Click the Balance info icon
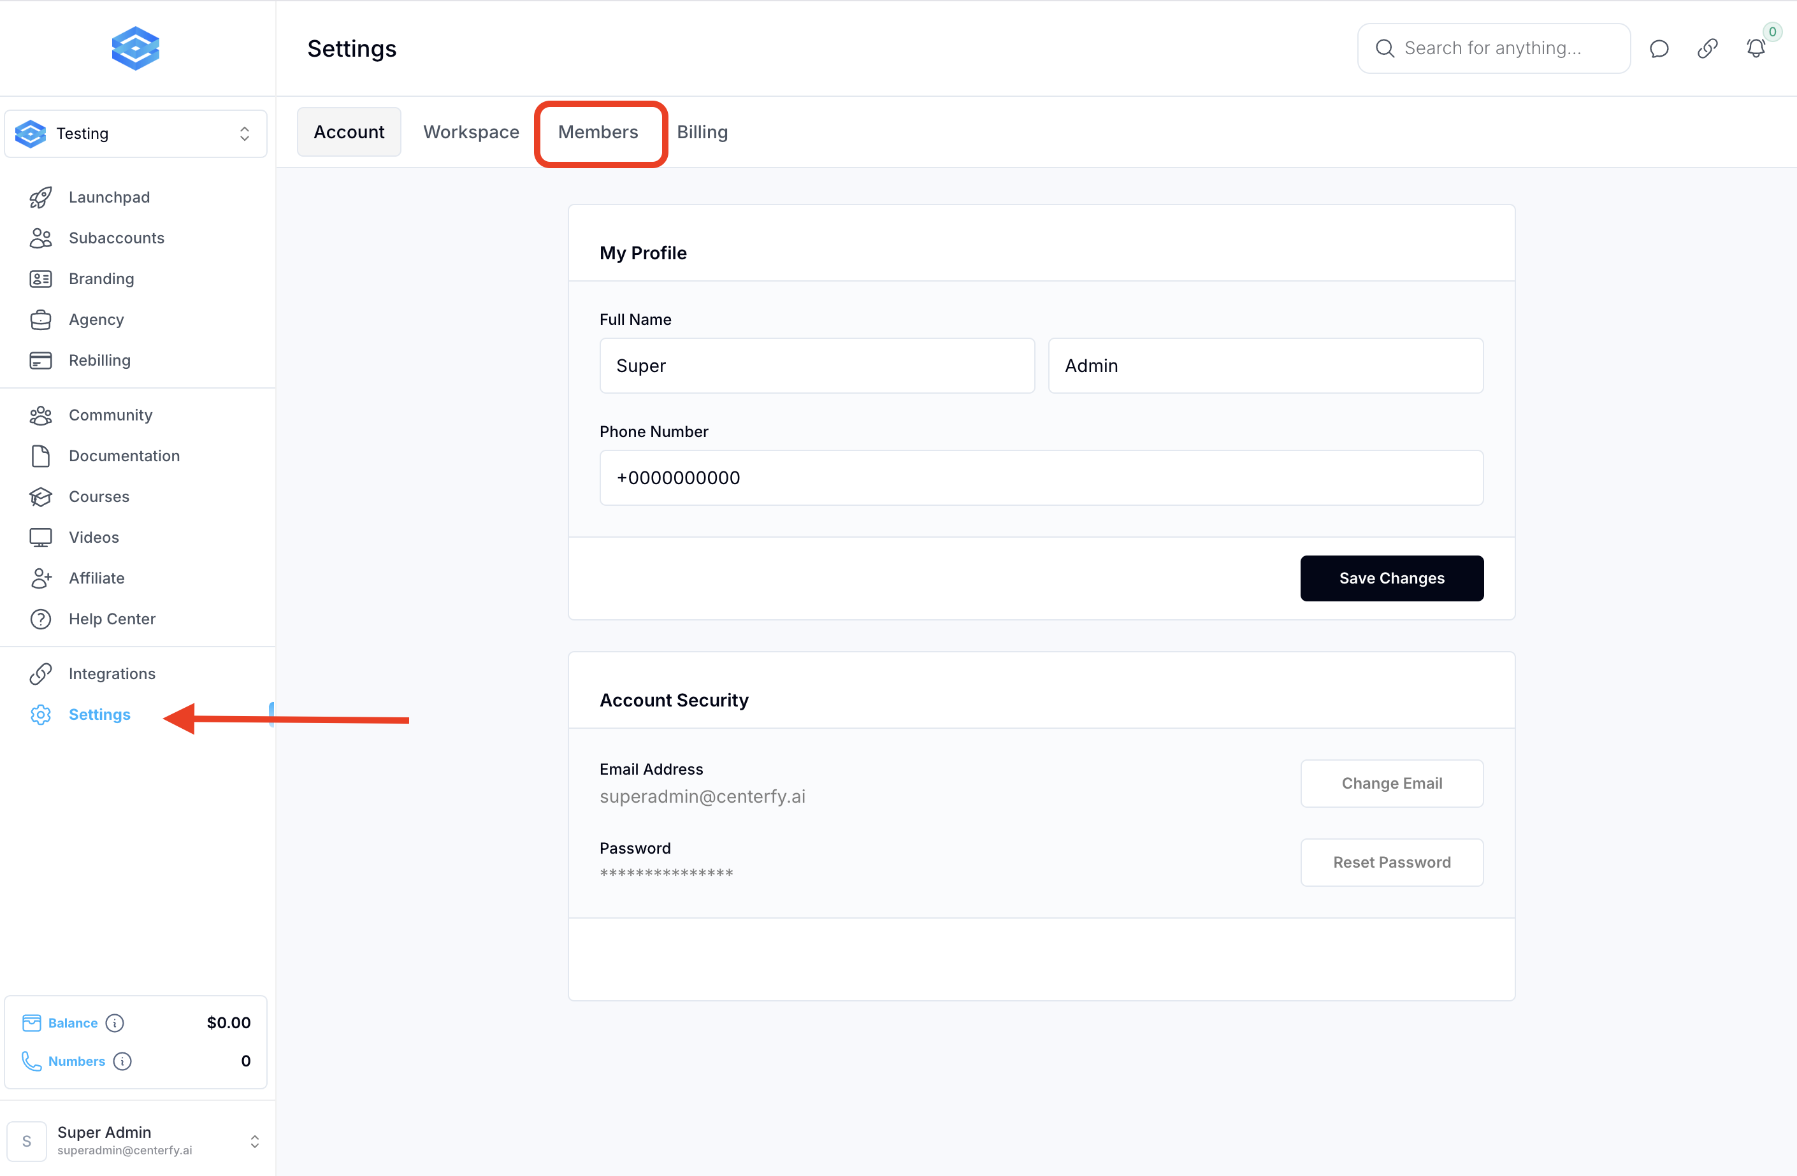1797x1176 pixels. click(115, 1022)
